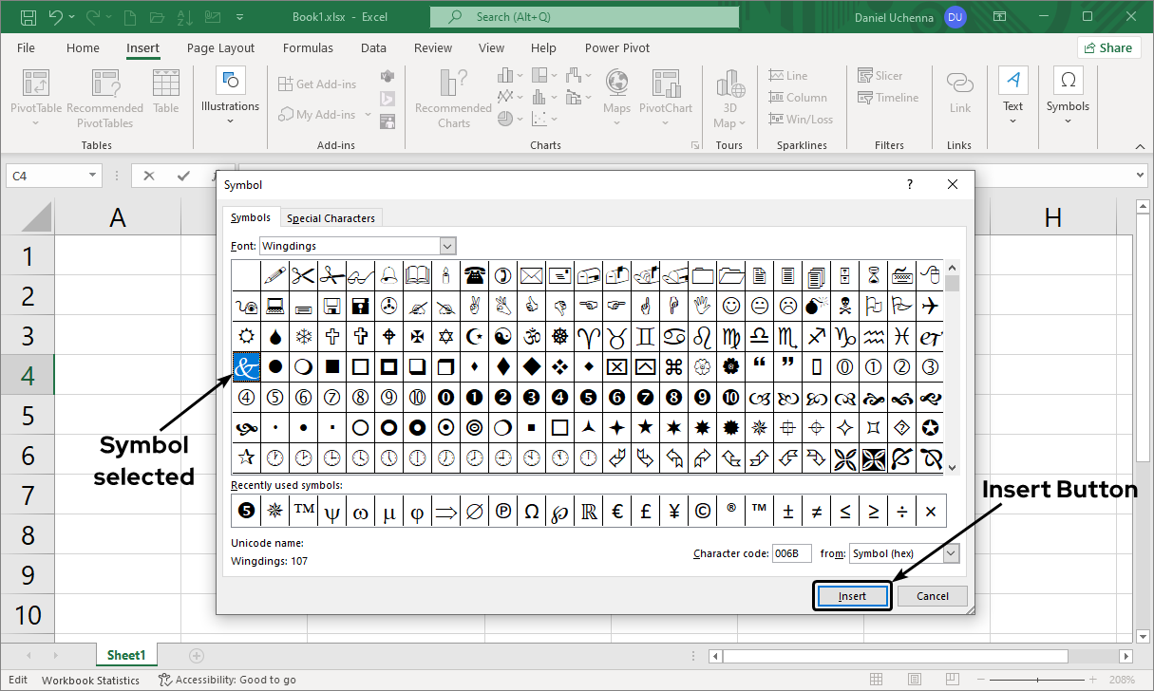This screenshot has height=691, width=1154.
Task: Select the telephone symbol in the grid
Action: click(475, 276)
